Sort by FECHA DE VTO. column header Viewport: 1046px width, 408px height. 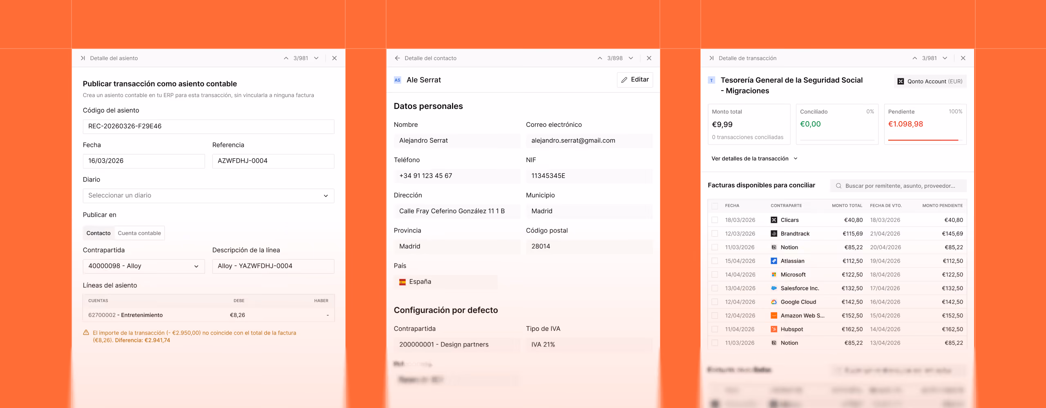886,206
